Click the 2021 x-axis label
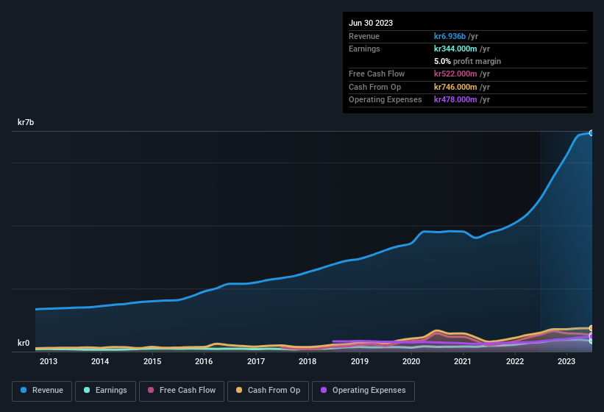The image size is (604, 412). pos(463,361)
